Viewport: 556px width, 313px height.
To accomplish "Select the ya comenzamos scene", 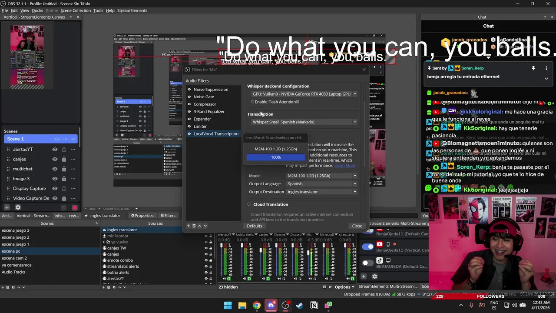I will point(17,265).
